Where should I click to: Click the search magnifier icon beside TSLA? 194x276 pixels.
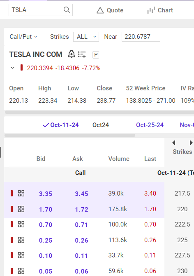click(x=67, y=9)
